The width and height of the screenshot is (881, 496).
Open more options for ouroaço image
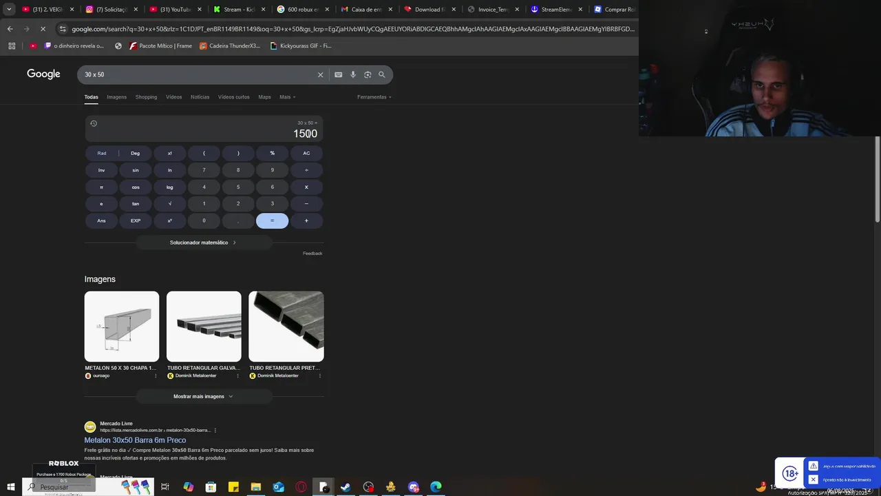tap(156, 375)
